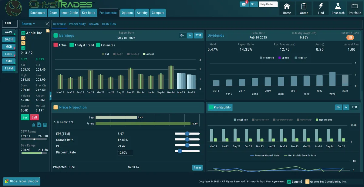
Task: Click the dollar sign icon under Apple Inc.
Action: 23,43
